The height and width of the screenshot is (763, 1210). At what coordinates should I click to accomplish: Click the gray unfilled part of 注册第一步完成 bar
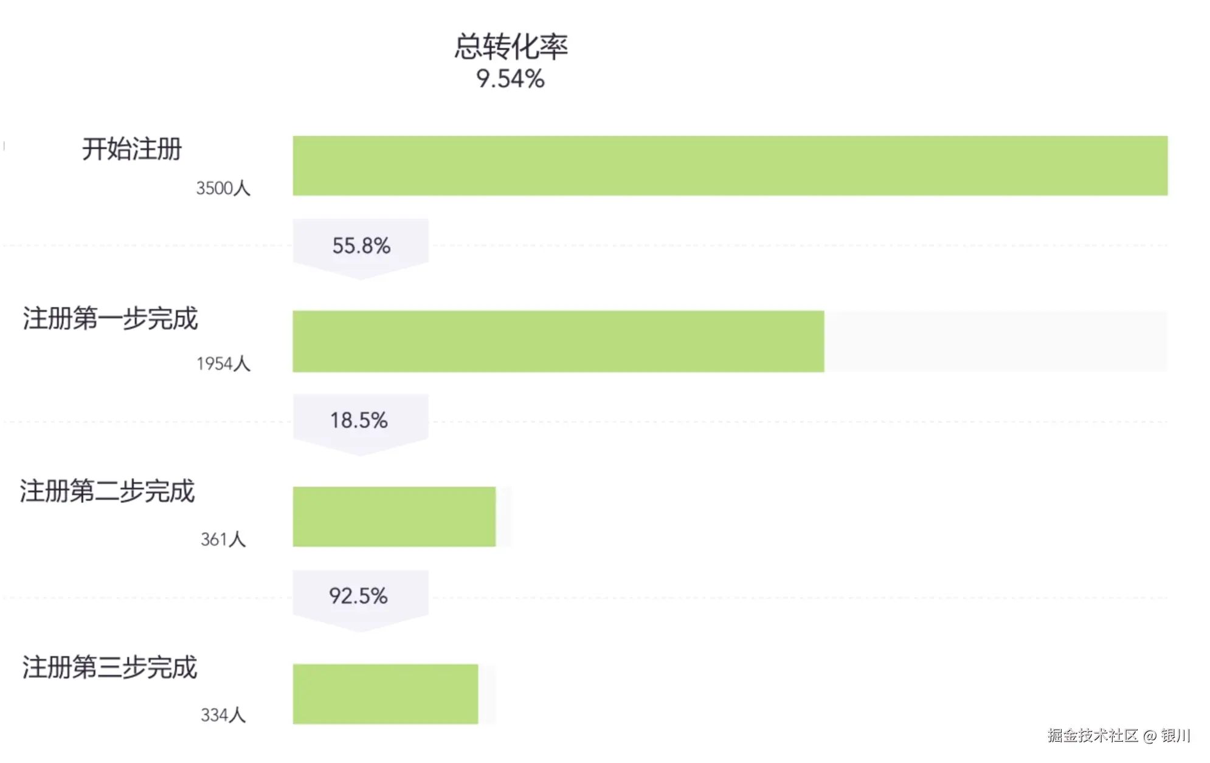point(995,341)
